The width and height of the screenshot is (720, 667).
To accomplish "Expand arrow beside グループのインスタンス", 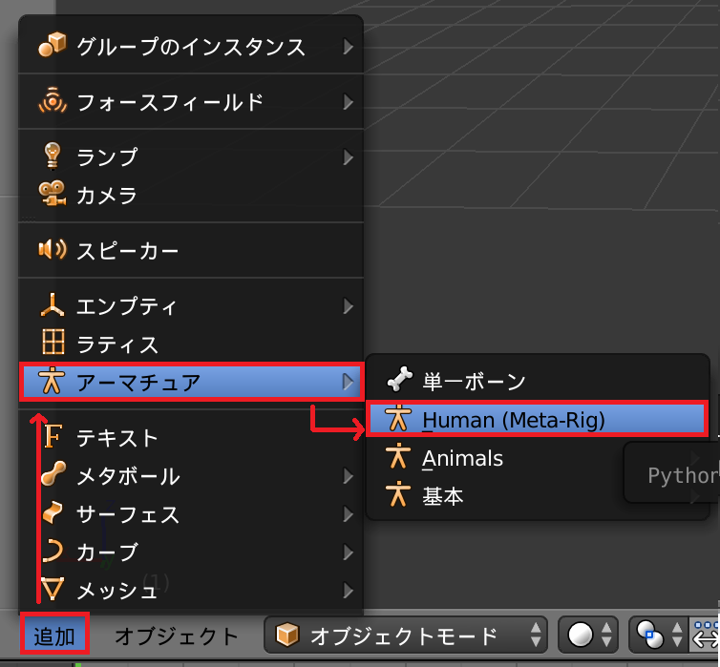I will 349,47.
